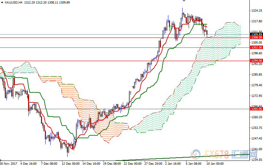This screenshot has width=263, height=166.
Task: Select the red 1265.00 price level label
Action: 256,109
